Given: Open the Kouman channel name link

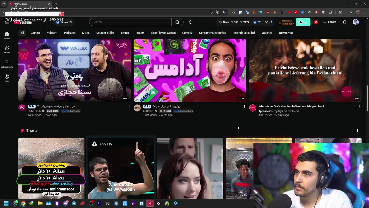Looking at the screenshot, I should [x=148, y=111].
